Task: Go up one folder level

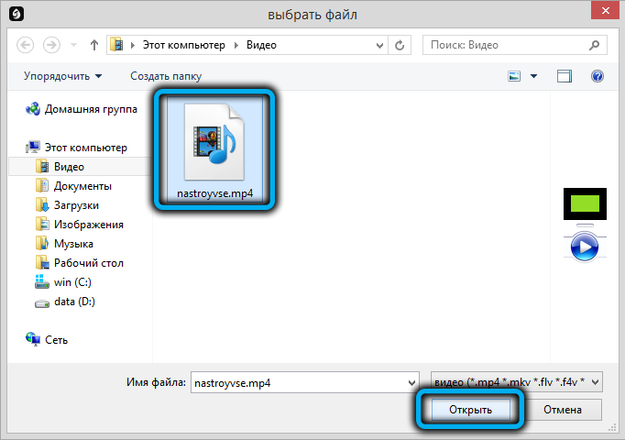Action: point(94,45)
